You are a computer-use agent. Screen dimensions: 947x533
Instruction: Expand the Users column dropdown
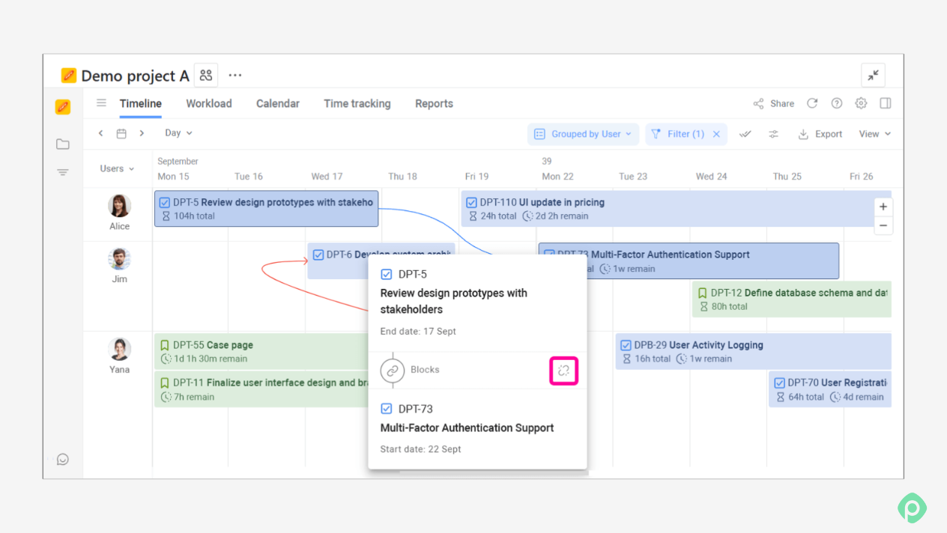pos(117,168)
